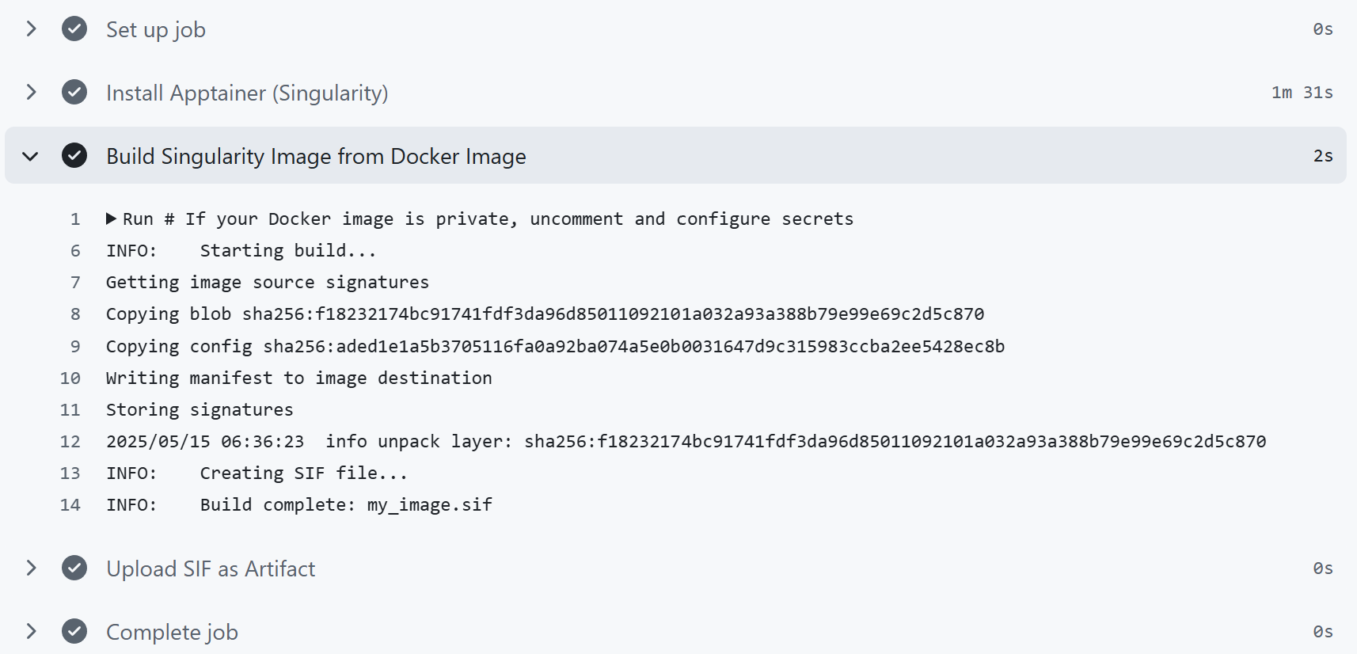Click the success check icon for Install Apptainer
Viewport: 1357px width, 654px height.
(74, 93)
